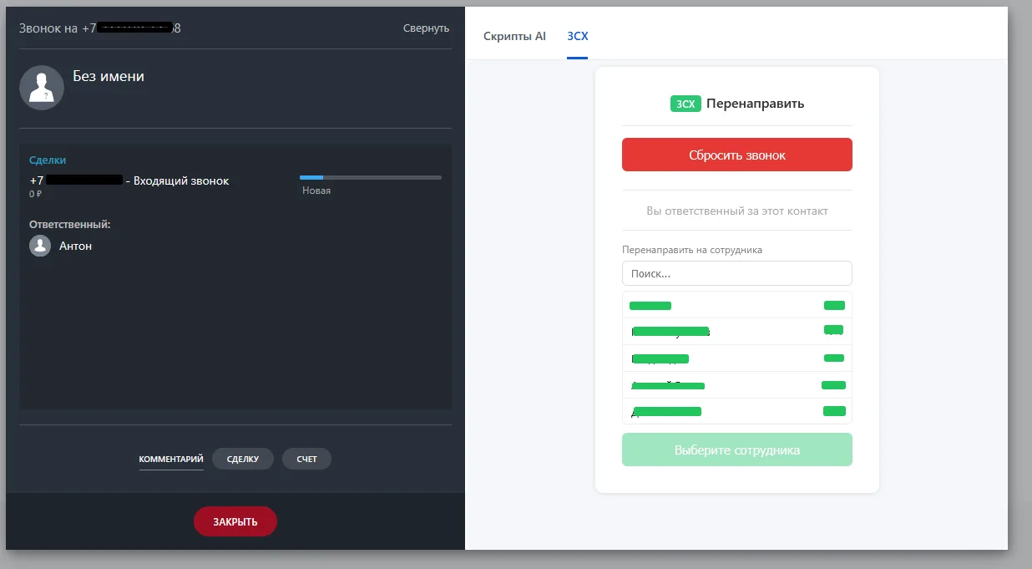Click the unnamed contact avatar icon
The image size is (1032, 569).
42,87
